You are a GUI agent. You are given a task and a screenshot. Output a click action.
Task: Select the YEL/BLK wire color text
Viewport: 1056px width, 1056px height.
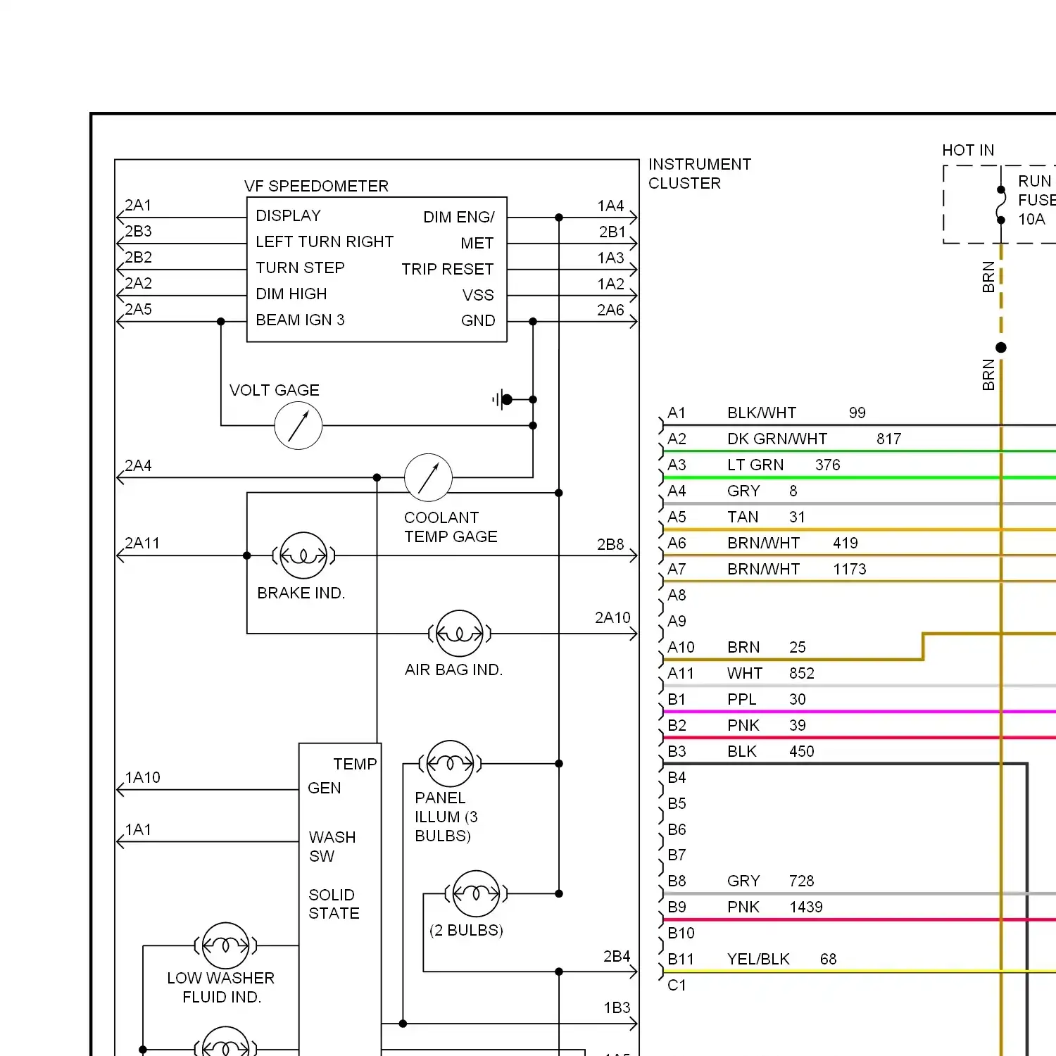[758, 959]
